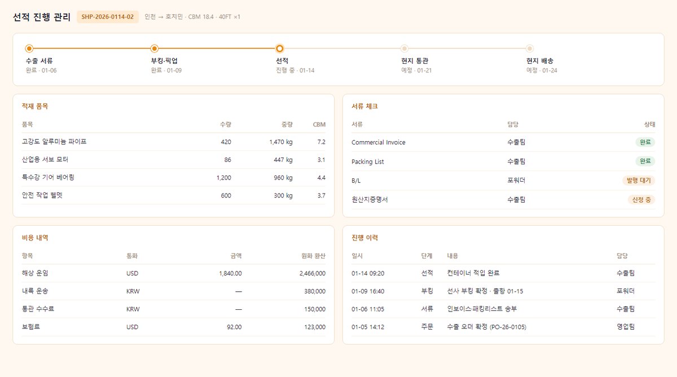Click the 서류 체크 section heading
The width and height of the screenshot is (677, 377).
(364, 106)
